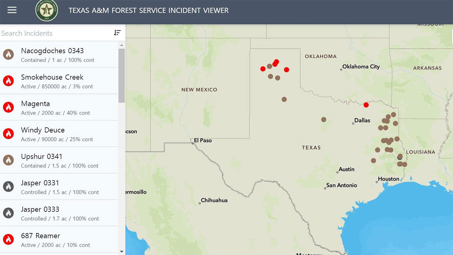Click 'Controlled / 1.7 ac / 100% cont' text

pos(60,219)
